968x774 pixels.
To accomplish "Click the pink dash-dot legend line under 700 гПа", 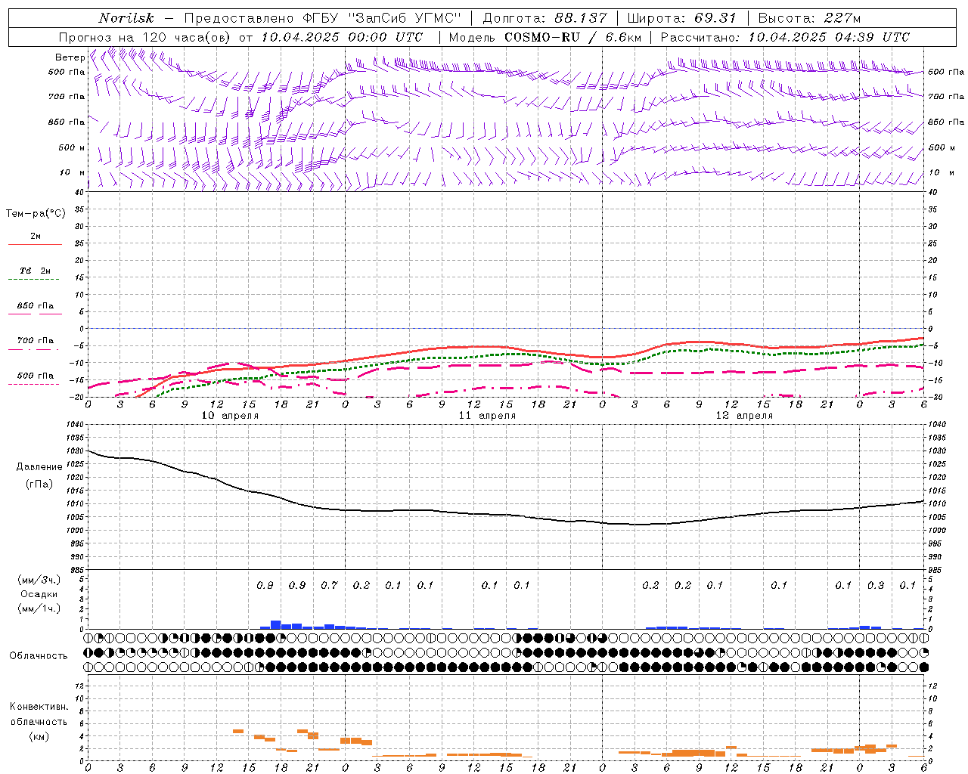I will [35, 349].
